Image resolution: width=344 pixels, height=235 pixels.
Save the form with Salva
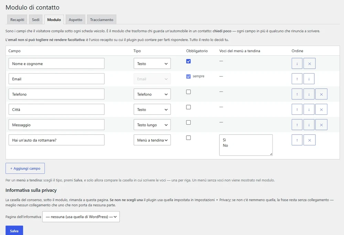click(14, 231)
